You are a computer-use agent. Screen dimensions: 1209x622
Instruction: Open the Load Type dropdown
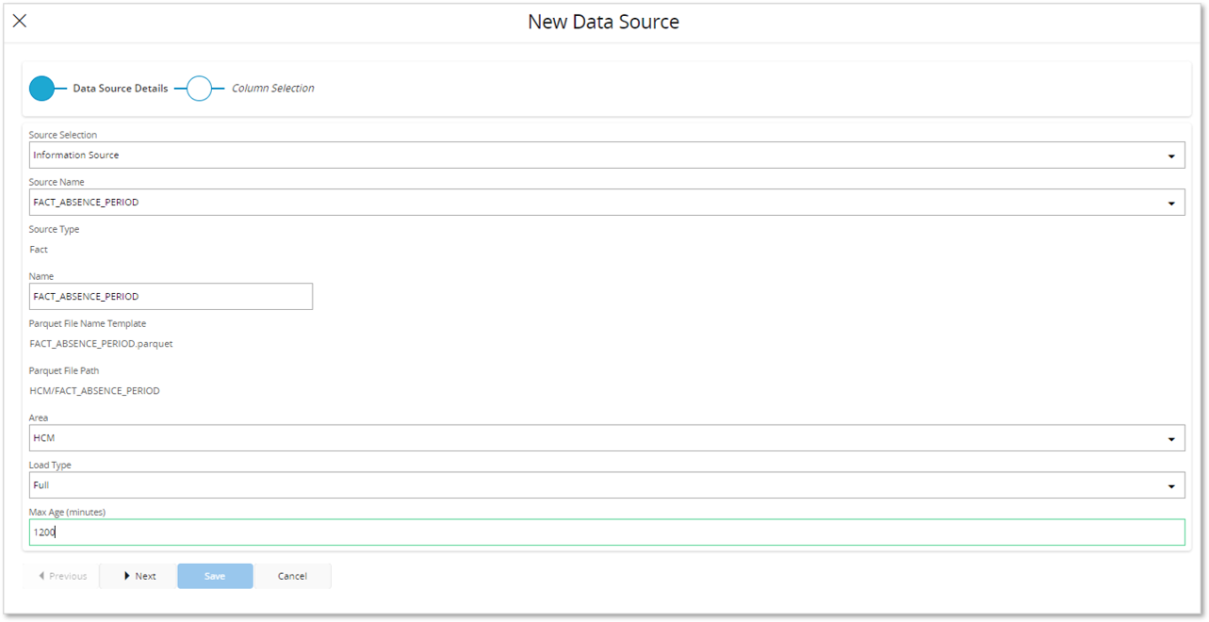603,484
